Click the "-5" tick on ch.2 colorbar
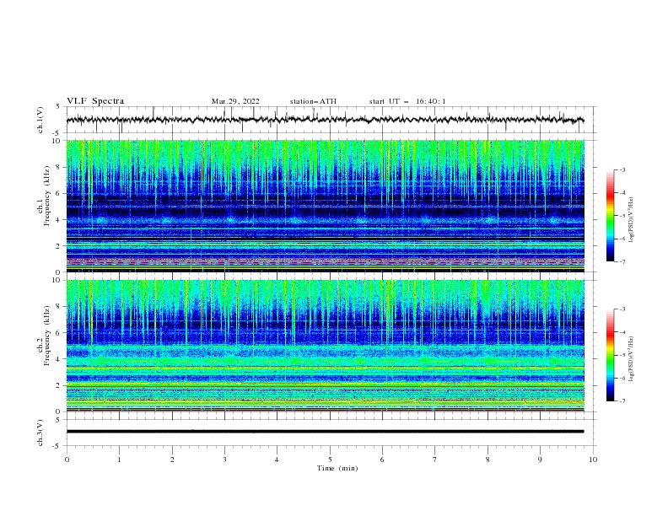668x516 pixels. pyautogui.click(x=622, y=355)
